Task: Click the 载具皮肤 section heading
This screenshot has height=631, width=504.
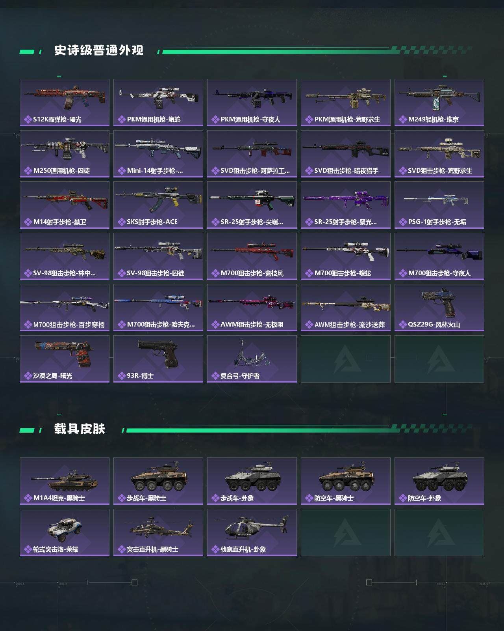Action: click(x=80, y=429)
